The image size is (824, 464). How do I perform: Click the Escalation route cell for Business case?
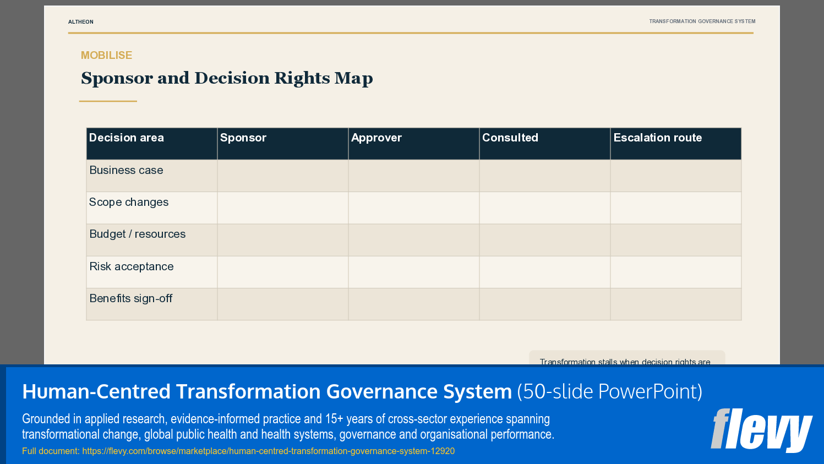pyautogui.click(x=676, y=176)
